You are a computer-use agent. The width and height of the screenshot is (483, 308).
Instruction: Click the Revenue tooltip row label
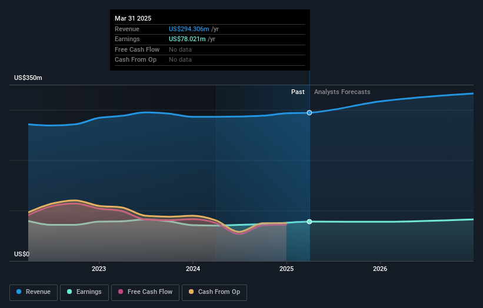127,29
